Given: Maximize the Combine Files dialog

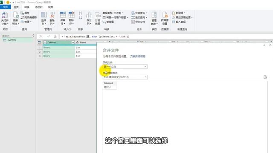Looking at the screenshot, I should [x=264, y=45].
